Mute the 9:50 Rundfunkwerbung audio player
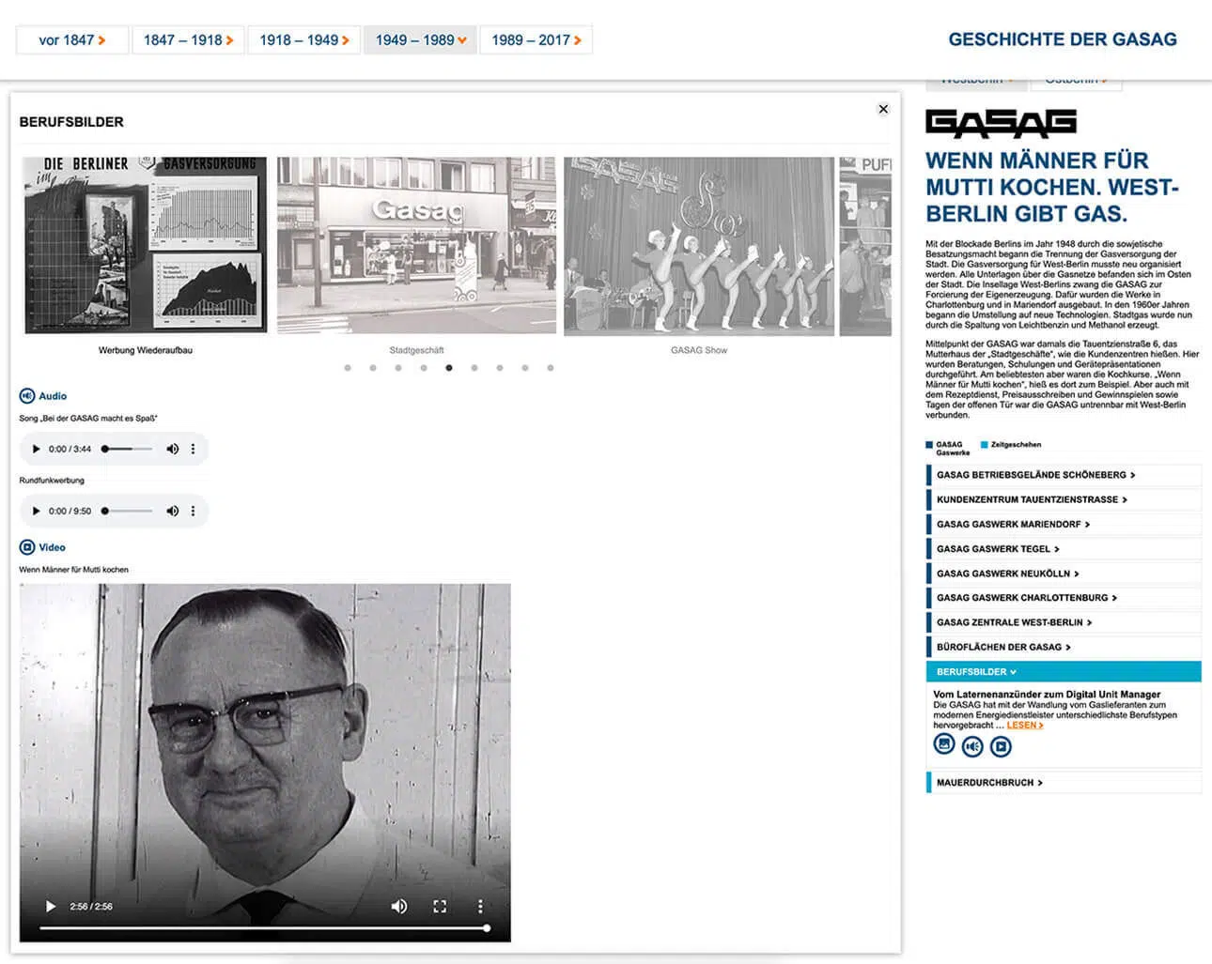The height and width of the screenshot is (964, 1212). 172,511
